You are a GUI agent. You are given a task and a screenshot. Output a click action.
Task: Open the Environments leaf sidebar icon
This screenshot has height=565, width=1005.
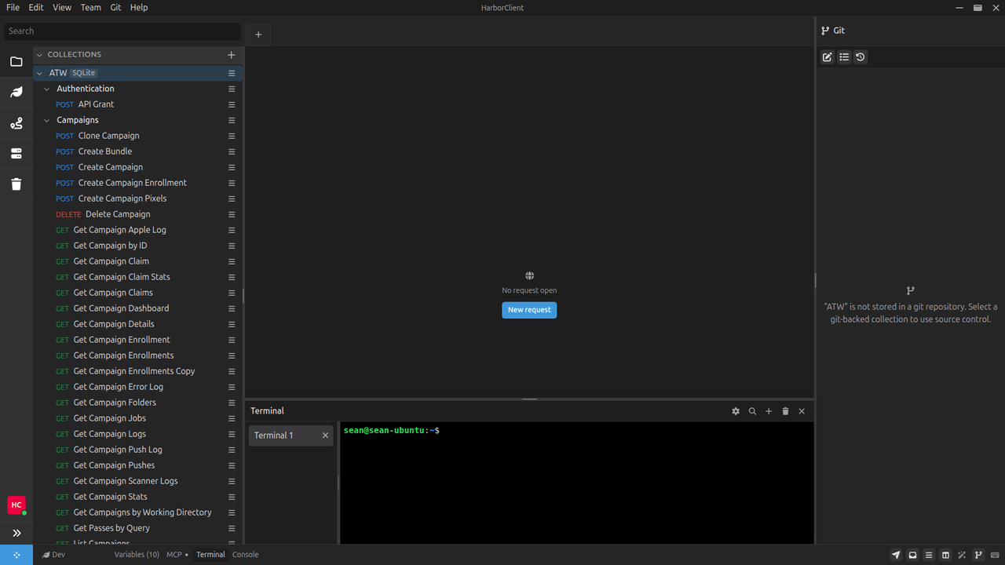point(16,93)
